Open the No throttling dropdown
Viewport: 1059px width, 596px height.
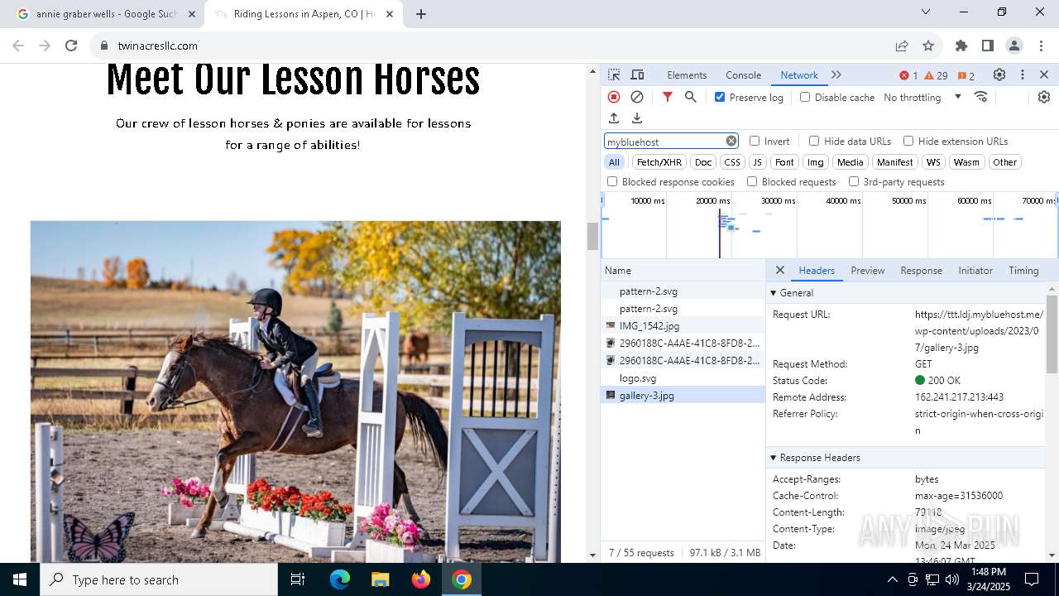922,97
